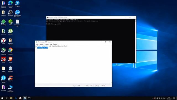Open This PC desktop icon
The image size is (177, 100).
11,89
